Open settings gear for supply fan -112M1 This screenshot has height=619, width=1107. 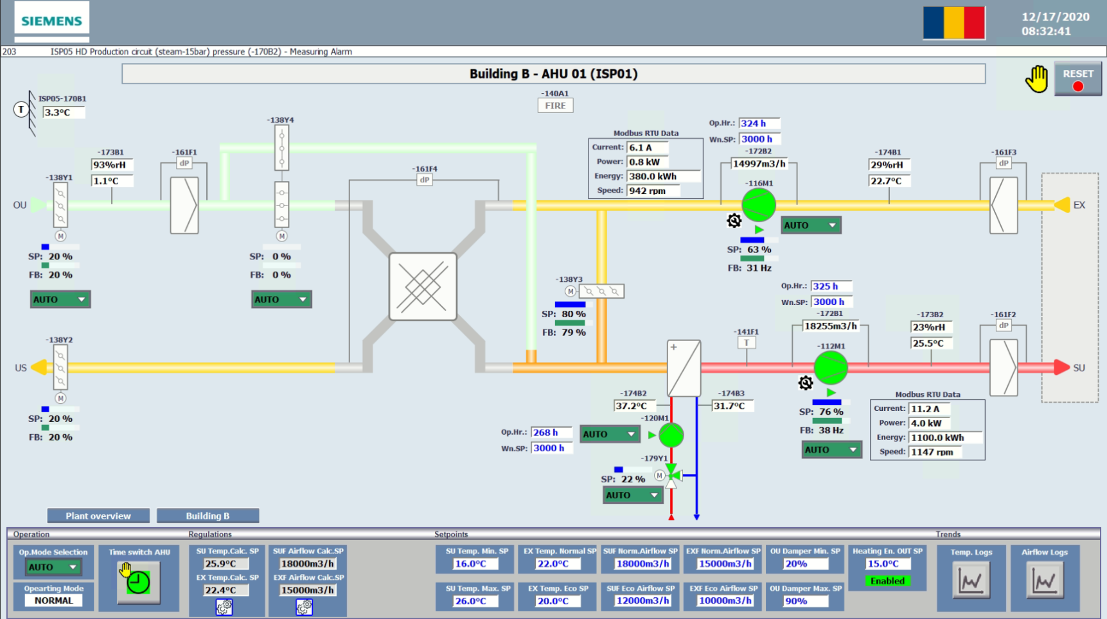pyautogui.click(x=805, y=383)
